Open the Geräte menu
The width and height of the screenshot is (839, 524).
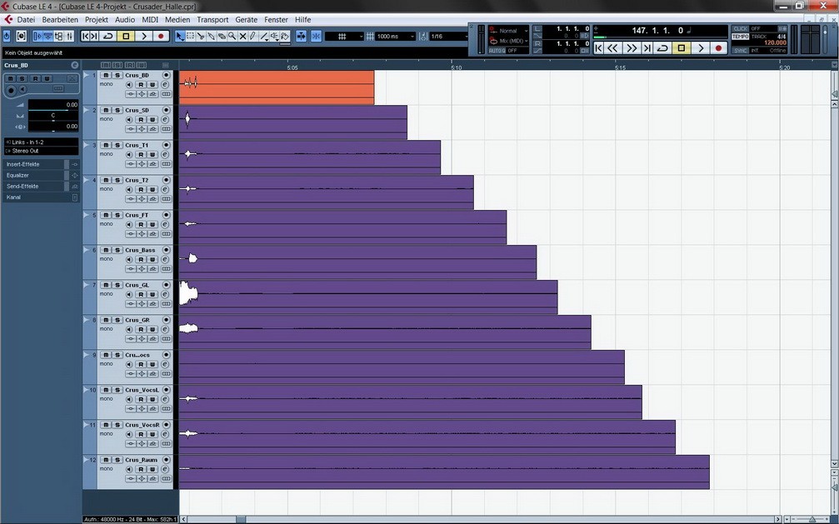tap(246, 19)
